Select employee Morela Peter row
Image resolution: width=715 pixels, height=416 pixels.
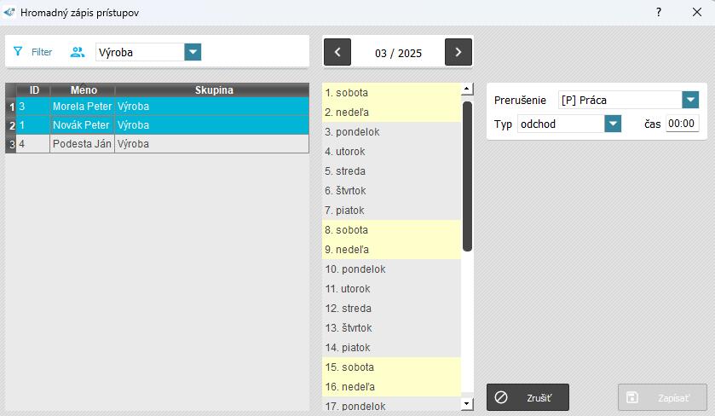83,107
